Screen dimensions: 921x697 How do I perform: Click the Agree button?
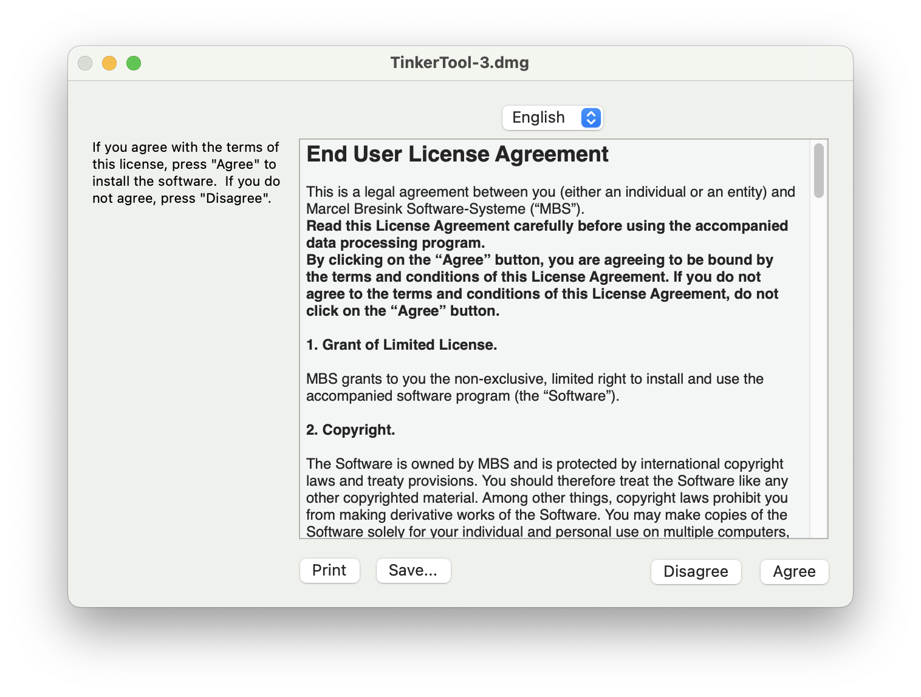pyautogui.click(x=794, y=571)
